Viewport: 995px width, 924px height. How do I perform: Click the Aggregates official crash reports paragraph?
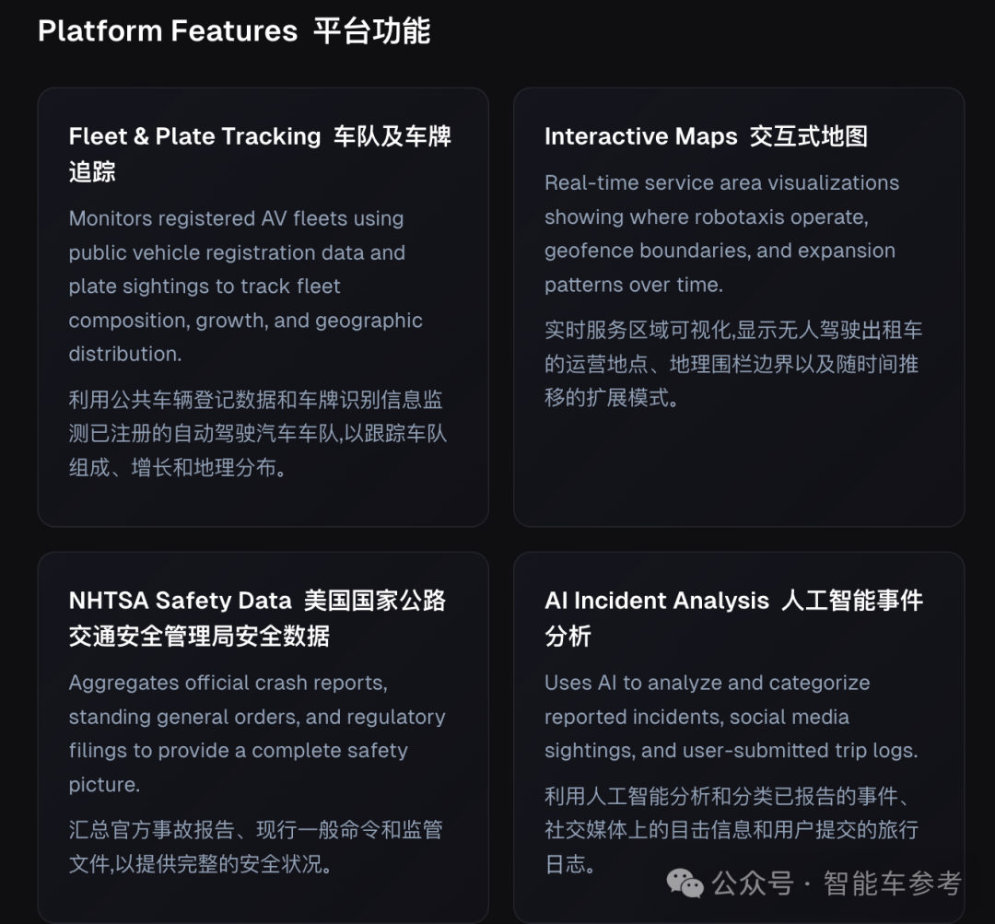click(256, 733)
